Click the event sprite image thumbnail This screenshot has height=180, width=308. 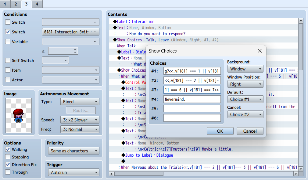click(19, 115)
